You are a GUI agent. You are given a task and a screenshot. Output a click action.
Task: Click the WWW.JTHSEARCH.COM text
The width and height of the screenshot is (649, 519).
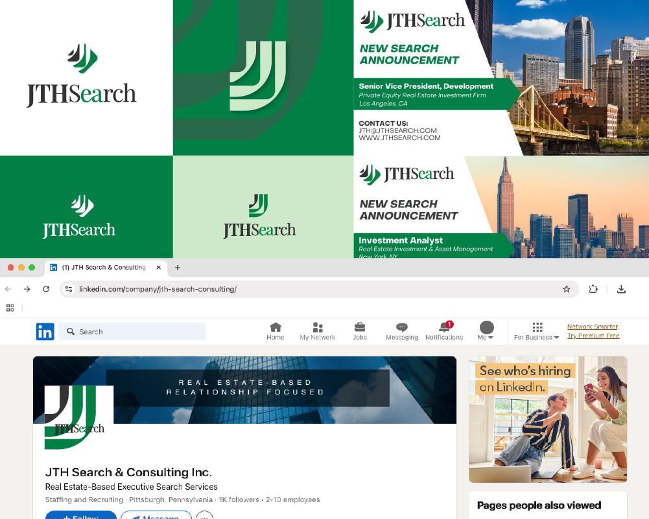tap(399, 138)
